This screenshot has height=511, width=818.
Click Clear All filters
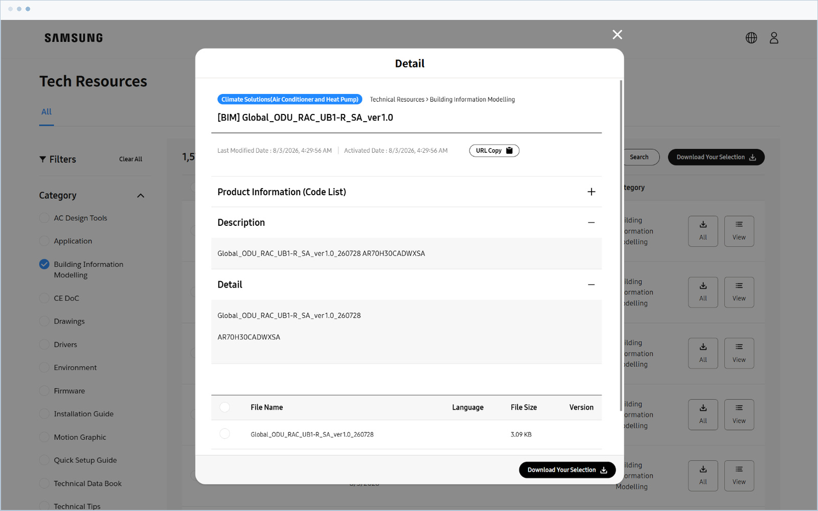130,159
